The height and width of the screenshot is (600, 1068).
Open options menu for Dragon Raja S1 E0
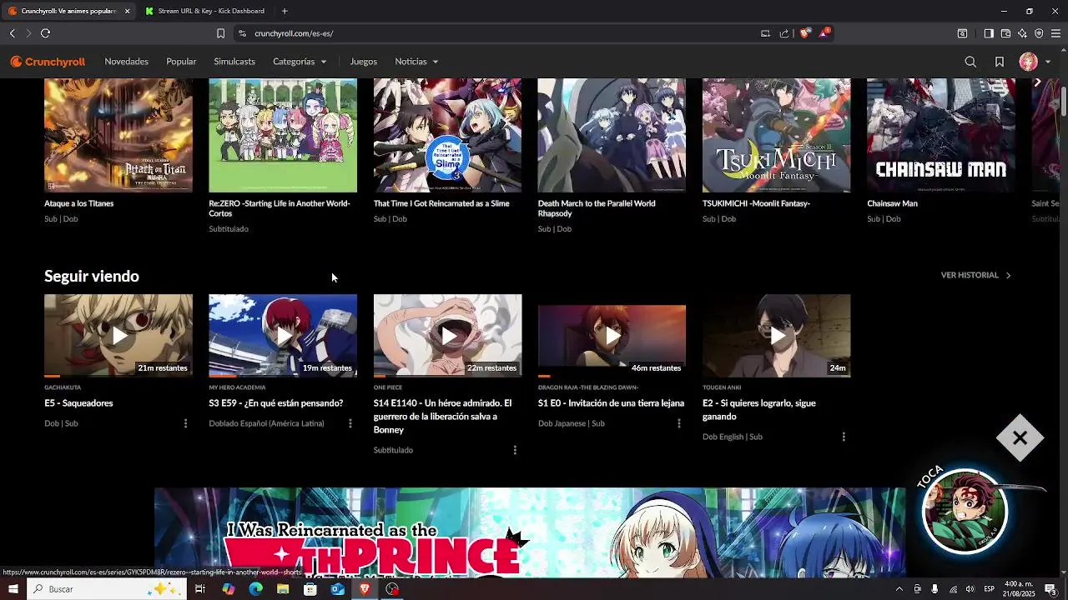point(678,423)
